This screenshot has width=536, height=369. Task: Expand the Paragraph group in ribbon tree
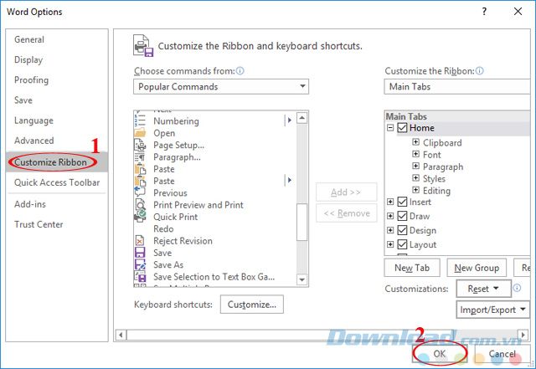click(x=415, y=166)
